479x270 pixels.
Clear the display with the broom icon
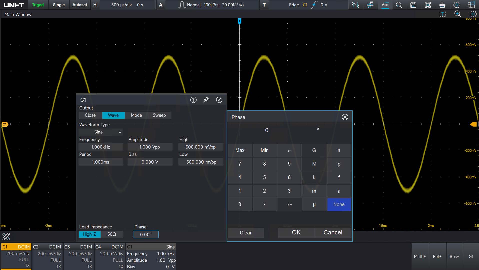point(442,5)
